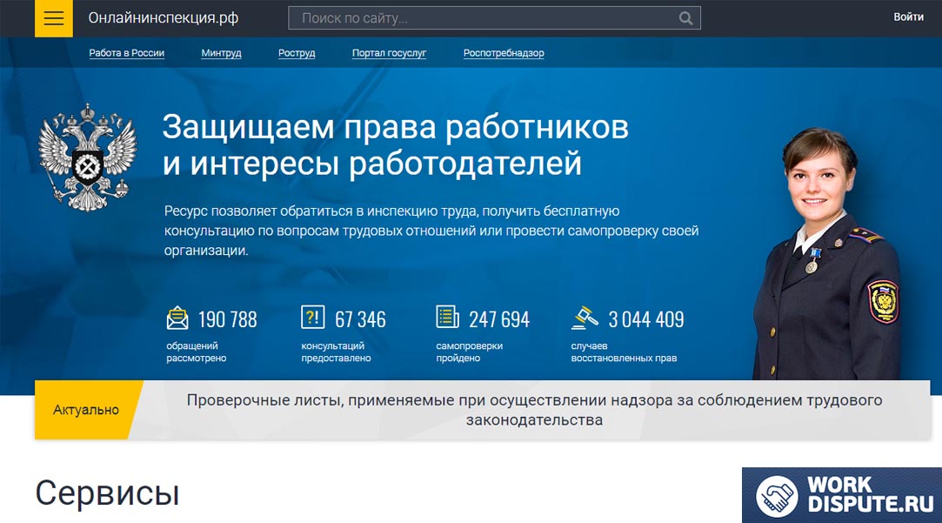Click the консультаций предоставлено caption
This screenshot has width=942, height=523.
(x=336, y=352)
